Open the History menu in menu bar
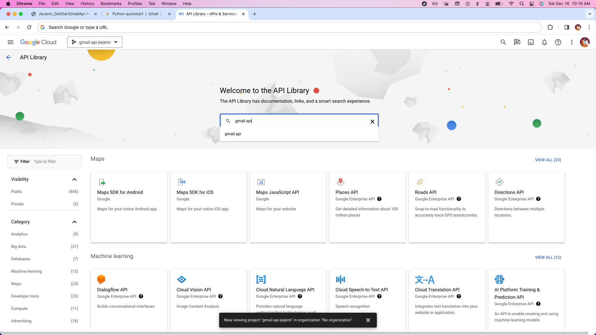This screenshot has width=596, height=335. click(87, 4)
